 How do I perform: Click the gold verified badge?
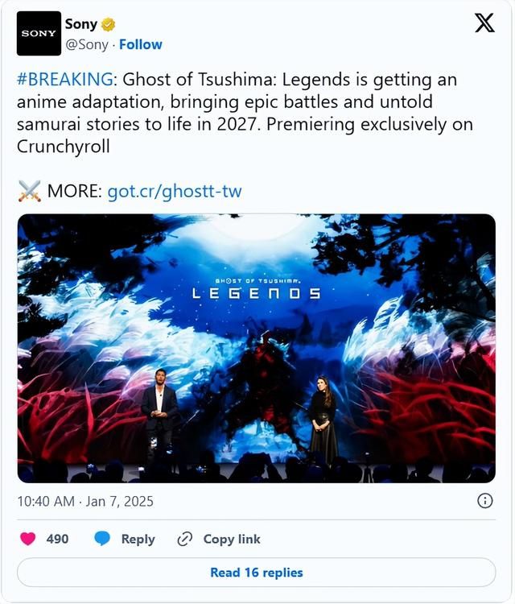click(x=108, y=25)
